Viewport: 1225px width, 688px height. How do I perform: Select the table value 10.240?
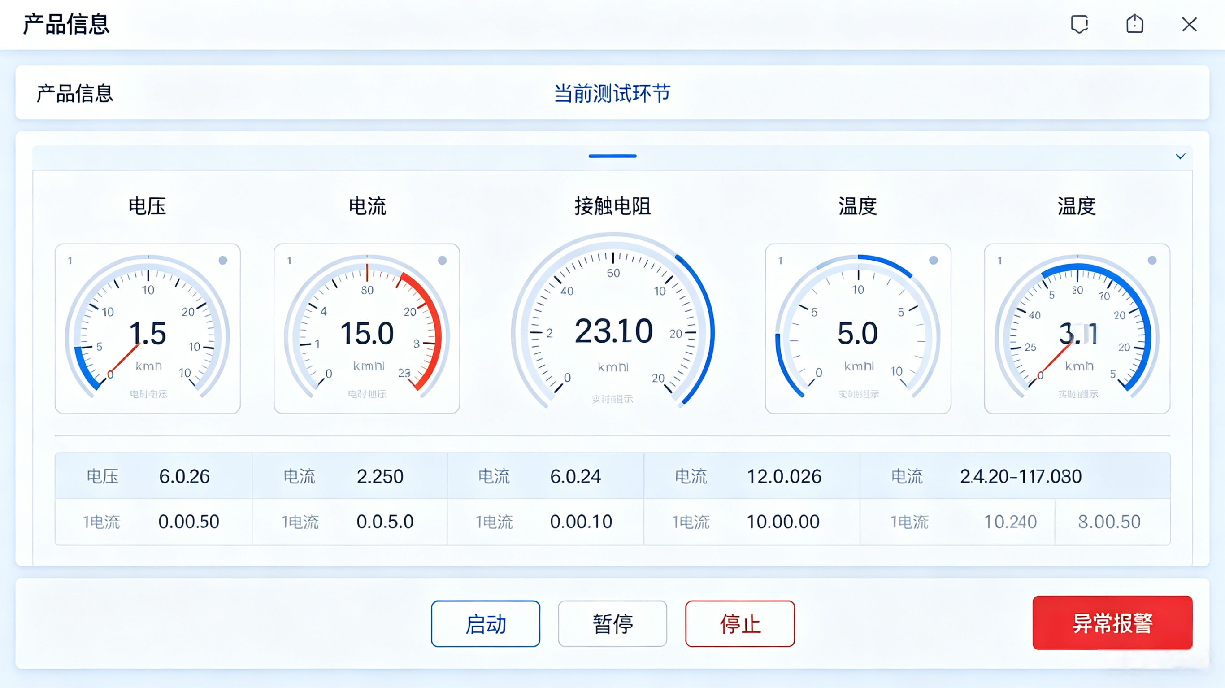point(1010,522)
